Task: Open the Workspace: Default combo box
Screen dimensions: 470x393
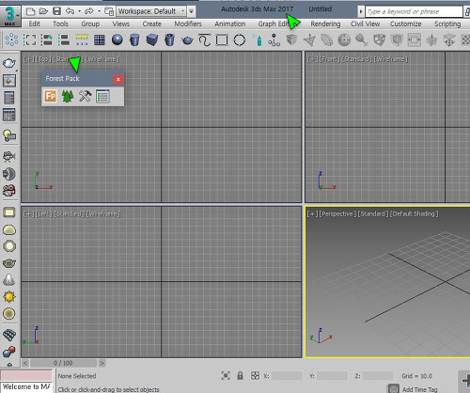Action: (x=151, y=11)
